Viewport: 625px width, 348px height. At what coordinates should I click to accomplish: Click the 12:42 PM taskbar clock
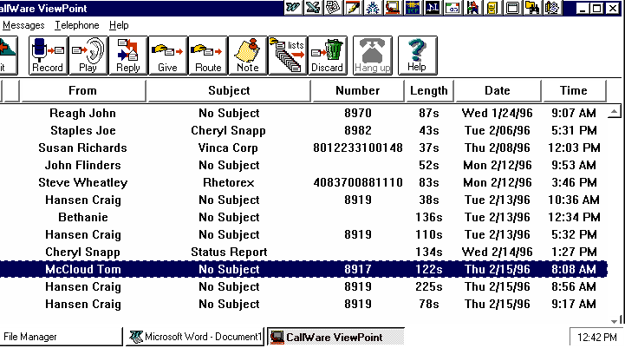(596, 338)
